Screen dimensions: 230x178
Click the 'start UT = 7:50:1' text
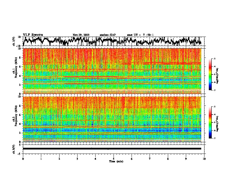click(x=140, y=35)
